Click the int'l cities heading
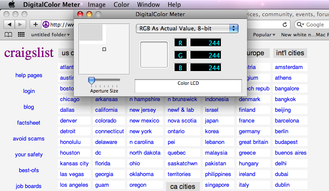The image size is (329, 191). 290,53
